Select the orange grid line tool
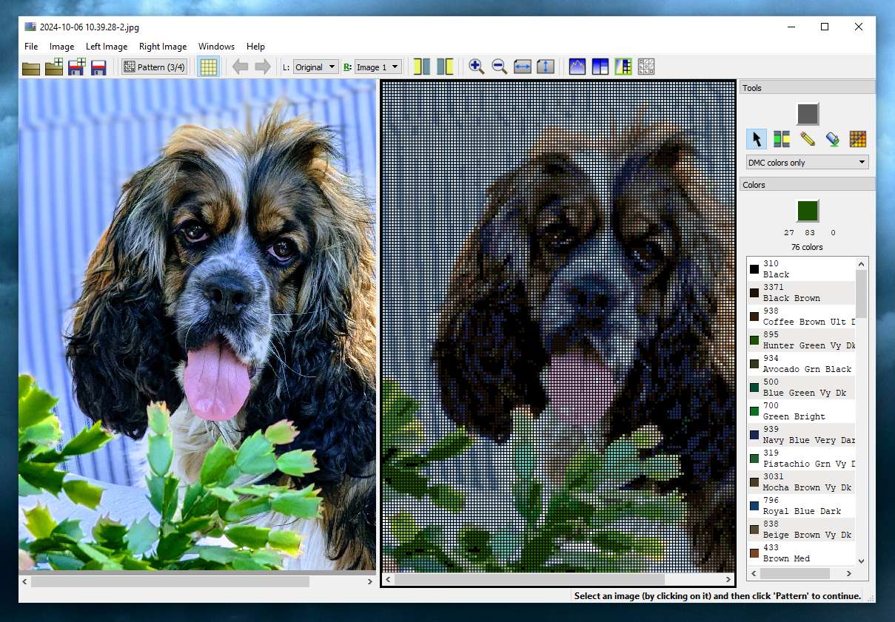Screen dimensions: 895x622 (858, 139)
